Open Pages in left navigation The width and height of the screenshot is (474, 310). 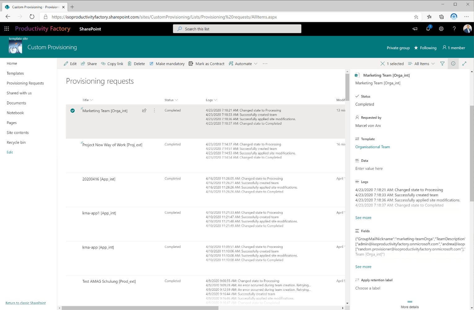click(11, 123)
